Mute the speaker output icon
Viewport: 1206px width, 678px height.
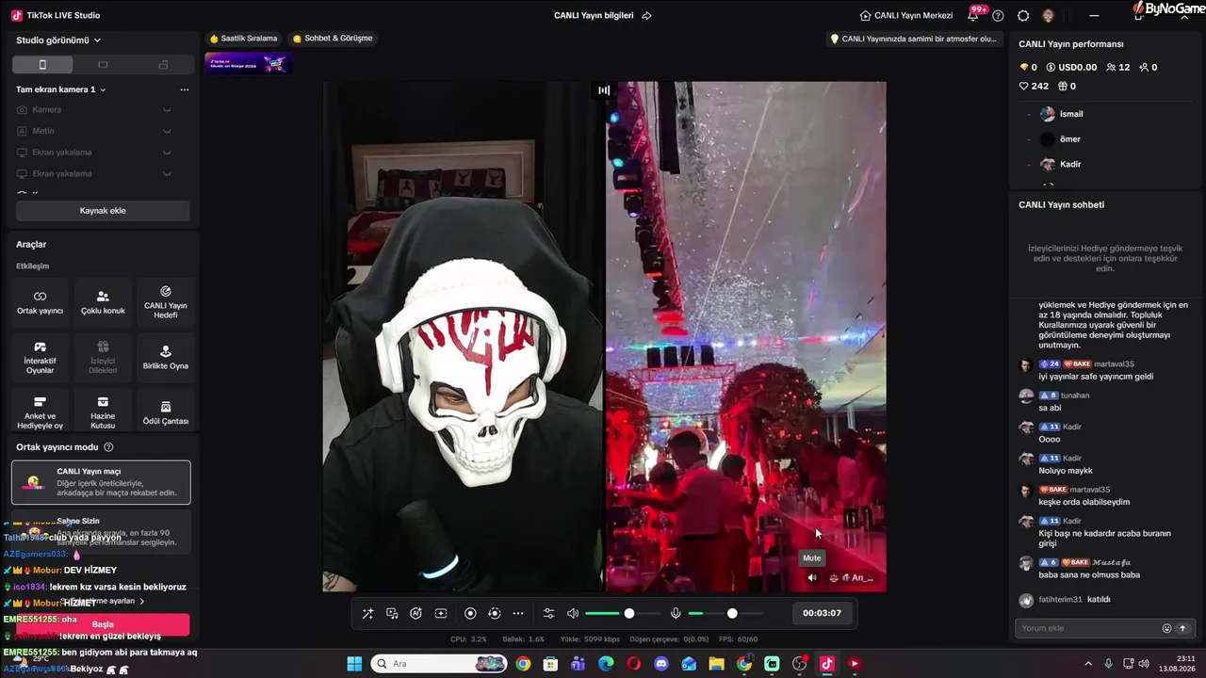pos(573,613)
